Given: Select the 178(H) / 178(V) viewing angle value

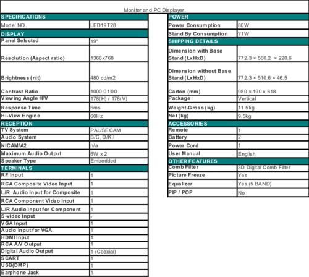Looking at the screenshot, I should (x=119, y=99).
